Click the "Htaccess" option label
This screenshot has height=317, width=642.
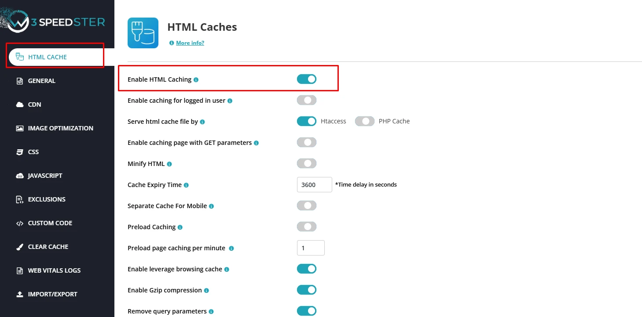tap(334, 121)
